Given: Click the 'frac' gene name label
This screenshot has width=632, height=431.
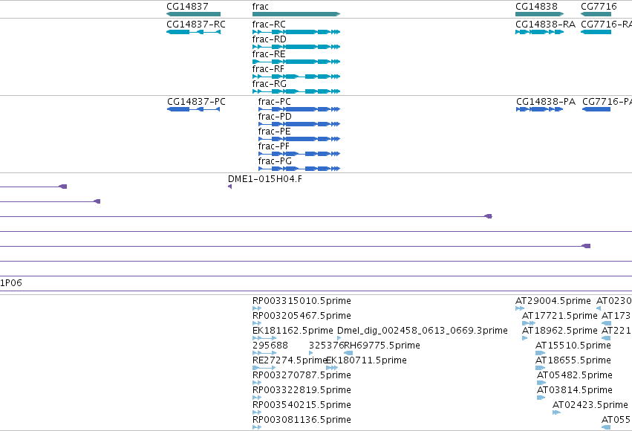Looking at the screenshot, I should [x=261, y=7].
